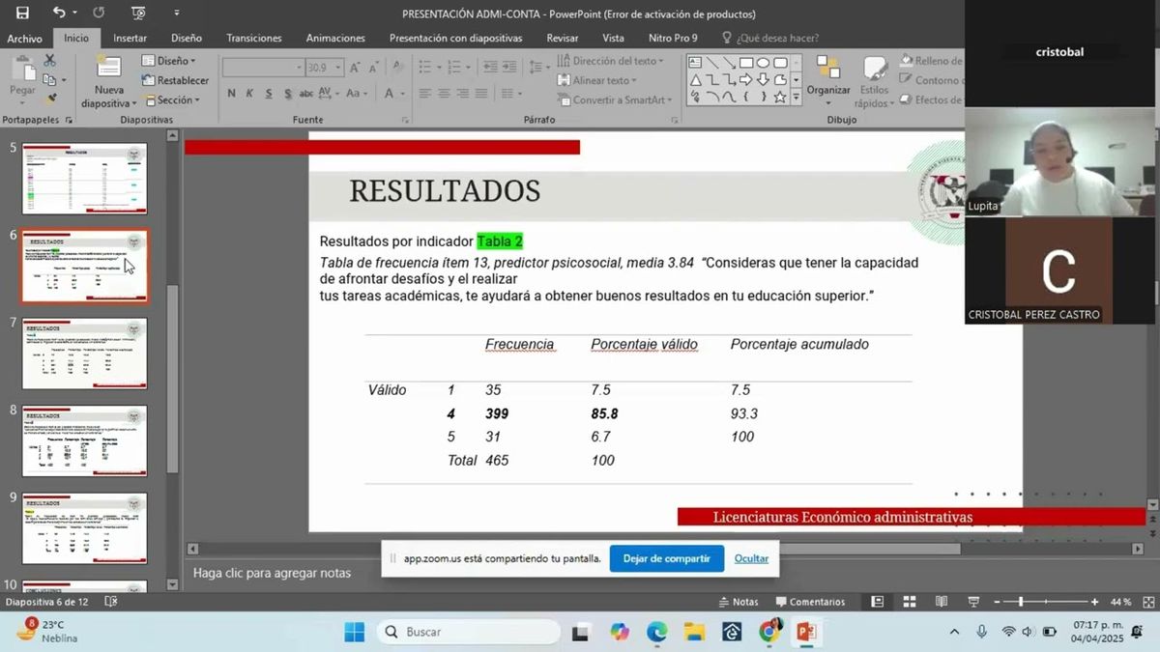
Task: Select slide 7 thumbnail
Action: point(85,354)
